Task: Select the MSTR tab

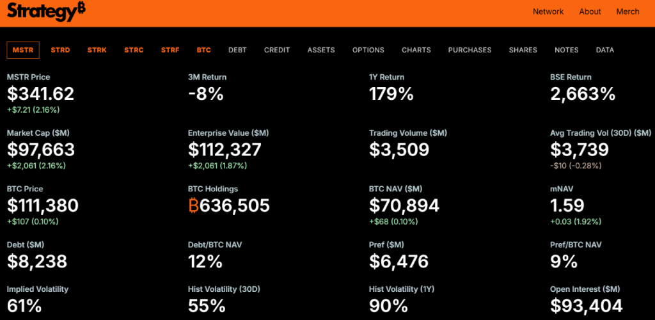Action: [23, 50]
